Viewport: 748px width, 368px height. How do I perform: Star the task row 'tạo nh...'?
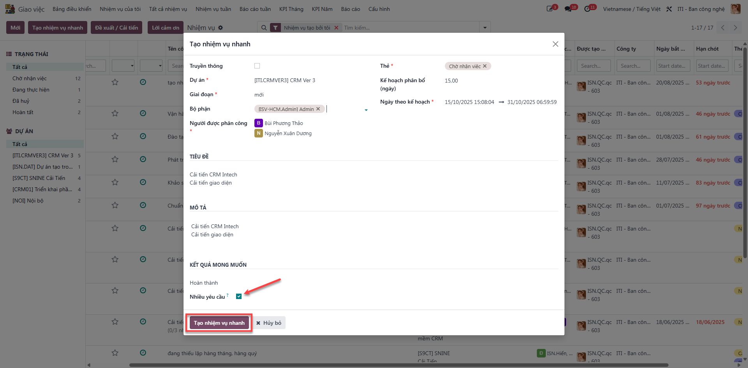[115, 82]
